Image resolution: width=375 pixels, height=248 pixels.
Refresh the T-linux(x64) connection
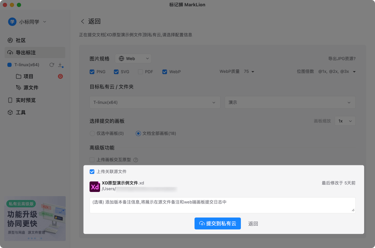[x=51, y=64]
